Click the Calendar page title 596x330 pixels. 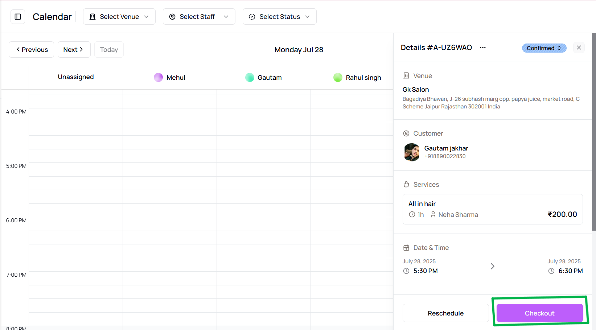[52, 17]
